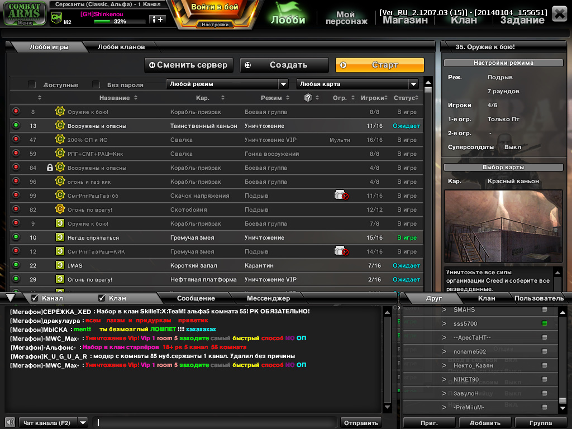Click the Настройки button under battle
This screenshot has height=429, width=572.
pos(215,25)
